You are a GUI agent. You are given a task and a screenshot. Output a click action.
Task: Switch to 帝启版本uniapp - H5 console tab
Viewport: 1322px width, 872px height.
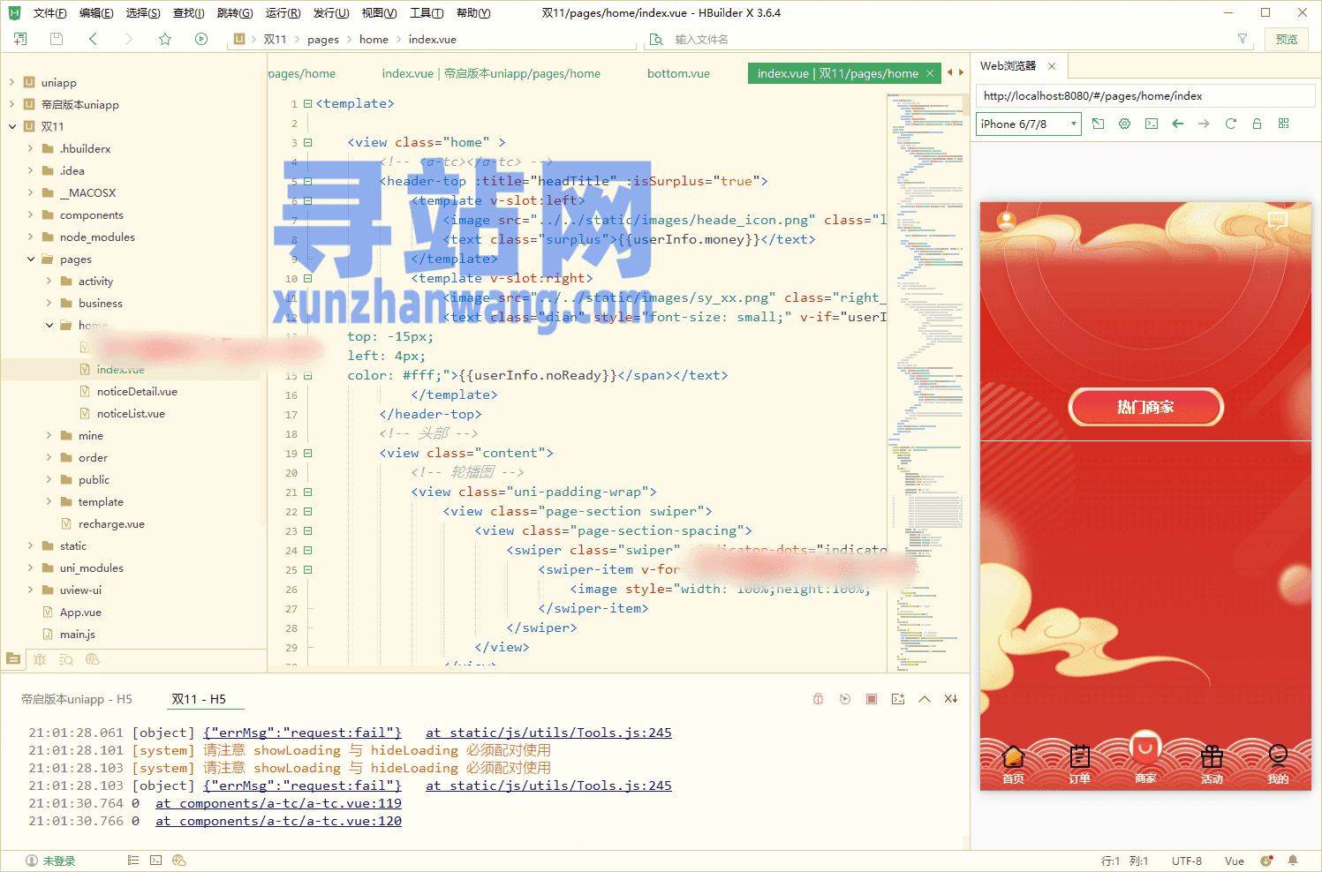pyautogui.click(x=77, y=699)
